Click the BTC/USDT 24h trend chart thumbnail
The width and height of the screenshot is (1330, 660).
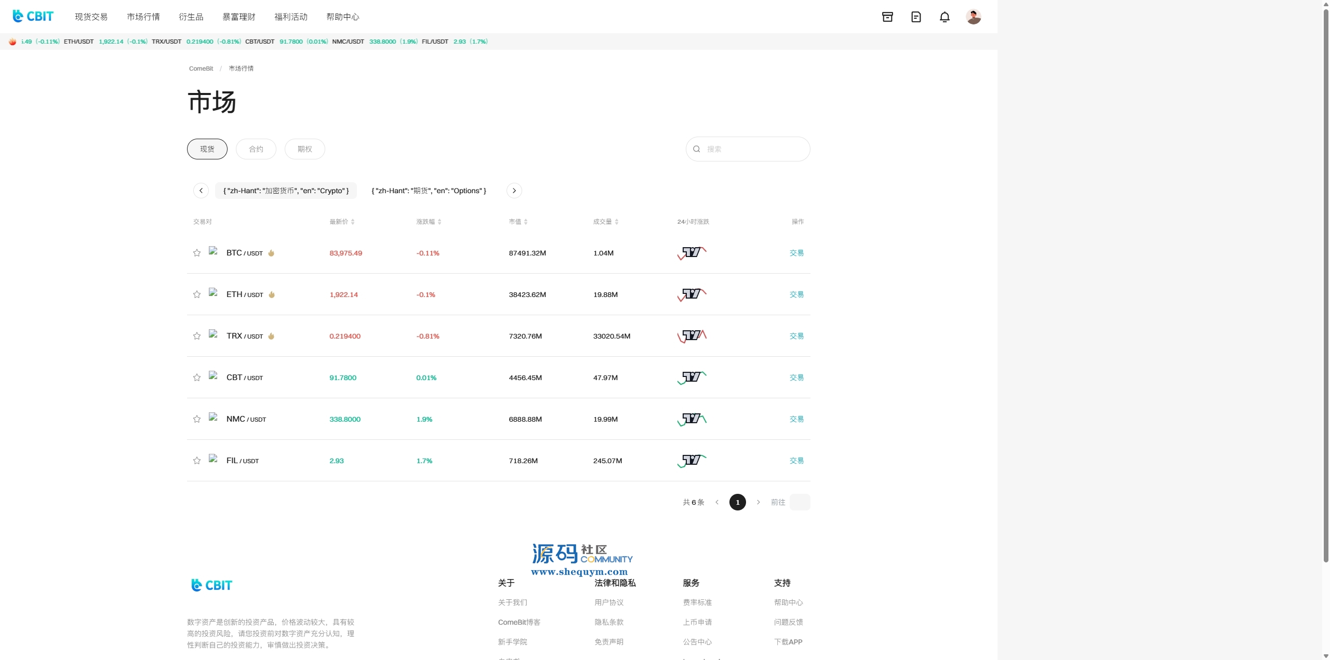(692, 253)
